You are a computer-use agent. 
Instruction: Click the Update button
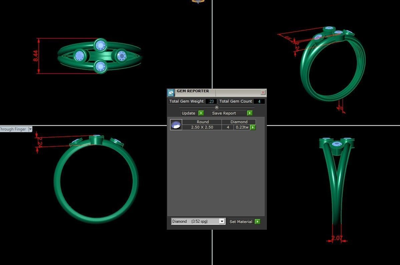click(x=189, y=113)
